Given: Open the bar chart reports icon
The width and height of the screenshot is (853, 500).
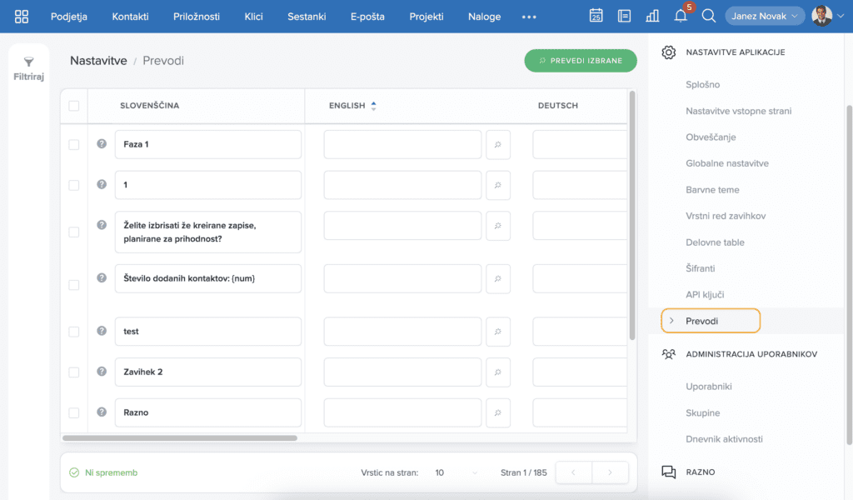Looking at the screenshot, I should pyautogui.click(x=652, y=16).
